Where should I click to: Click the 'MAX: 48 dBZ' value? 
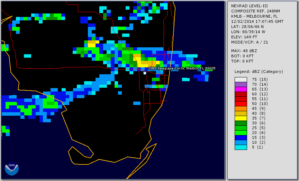tap(244, 51)
